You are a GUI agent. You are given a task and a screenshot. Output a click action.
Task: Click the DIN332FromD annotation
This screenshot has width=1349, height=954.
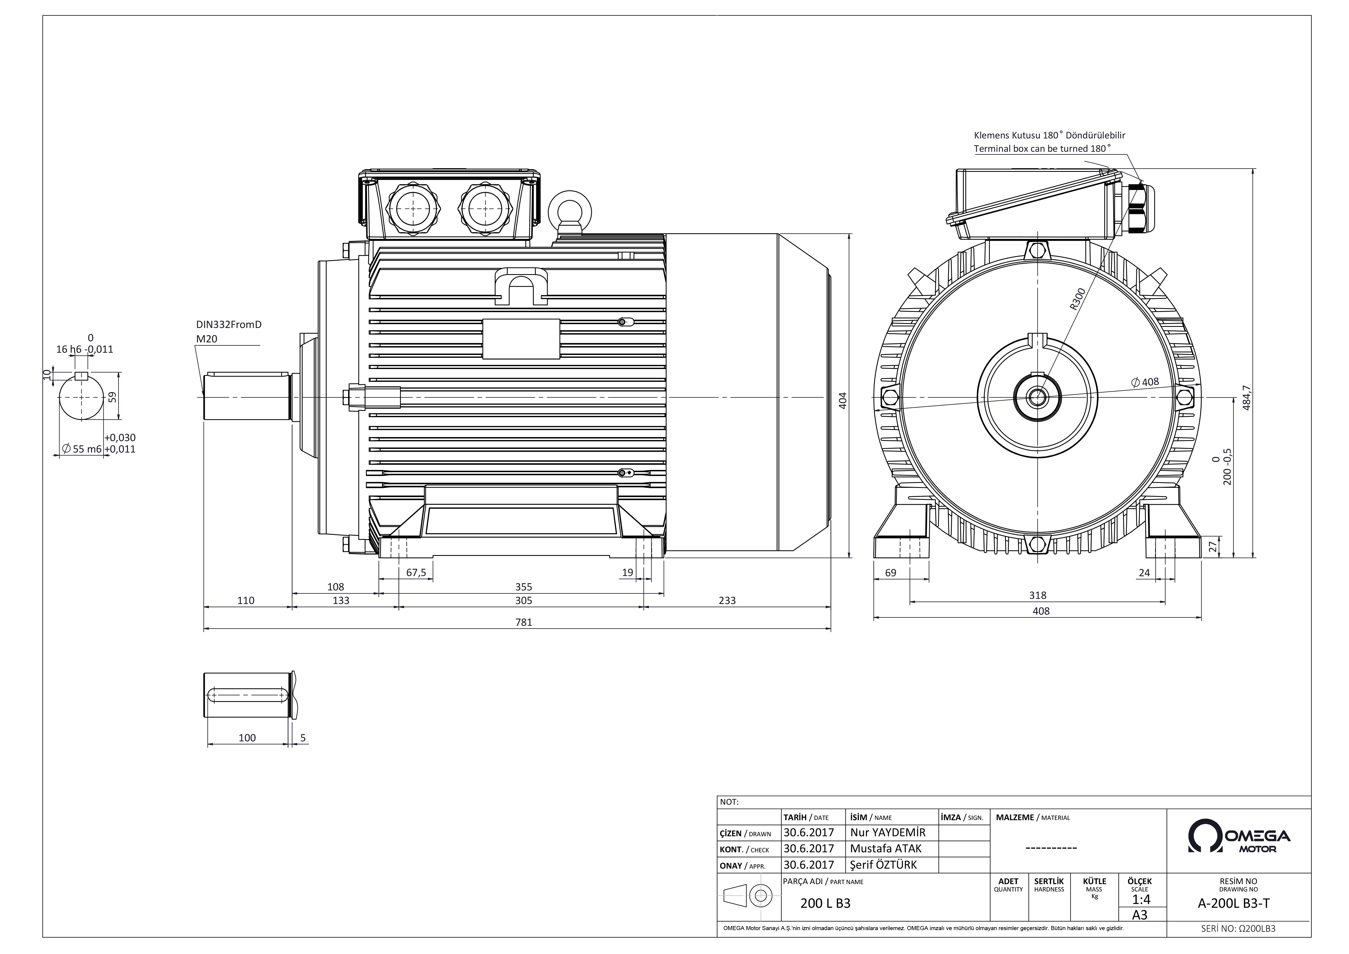coord(229,324)
